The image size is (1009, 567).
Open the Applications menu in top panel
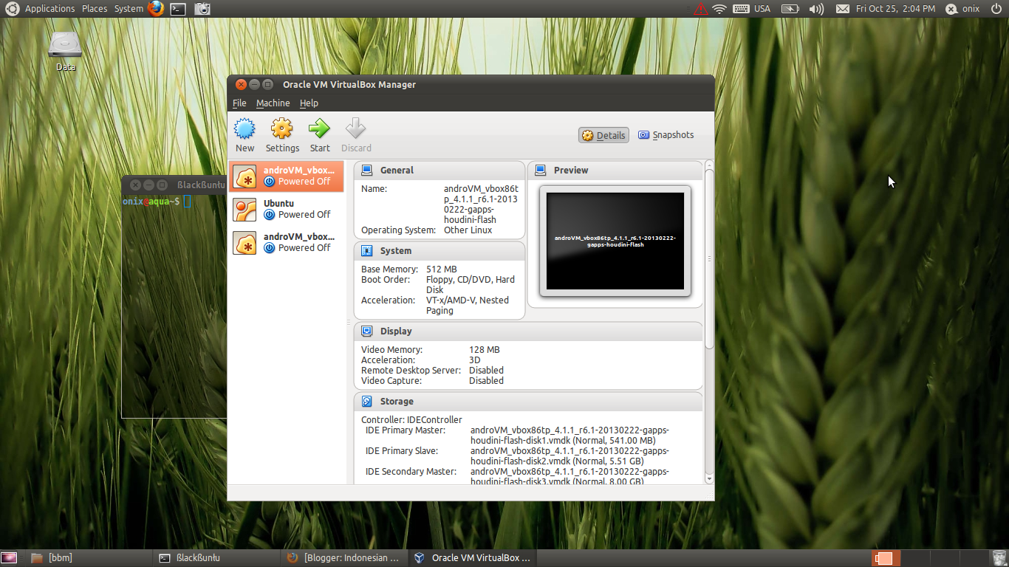(49, 9)
